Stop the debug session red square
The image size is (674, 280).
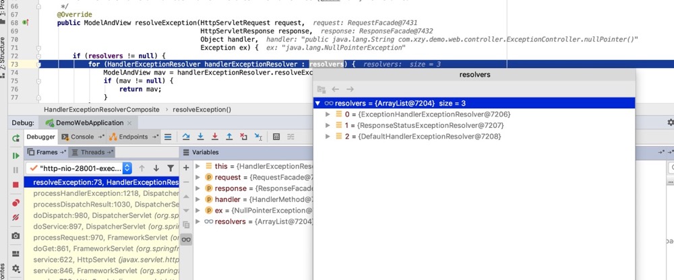tap(16, 184)
